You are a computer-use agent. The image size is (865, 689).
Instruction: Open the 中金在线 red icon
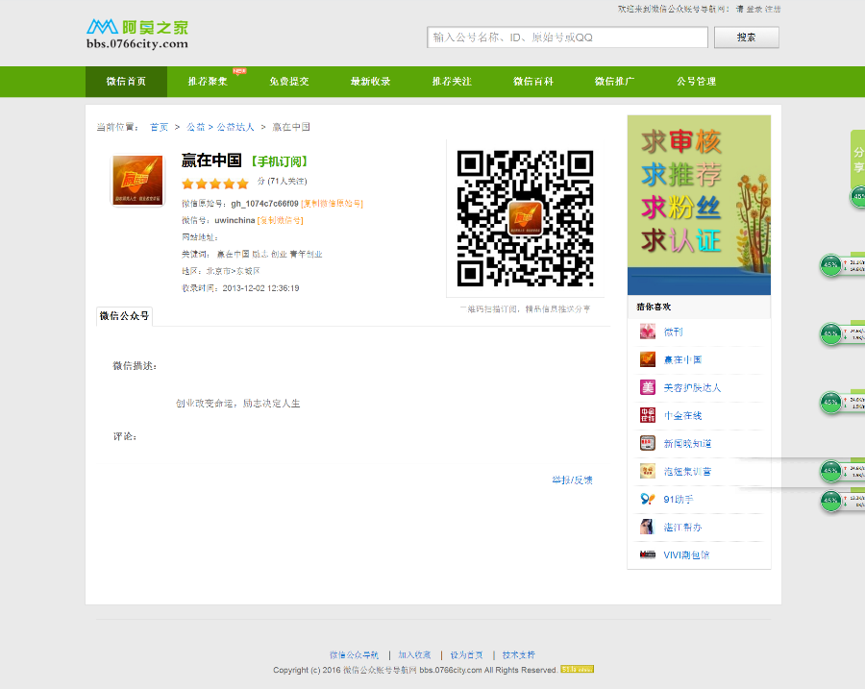(648, 415)
